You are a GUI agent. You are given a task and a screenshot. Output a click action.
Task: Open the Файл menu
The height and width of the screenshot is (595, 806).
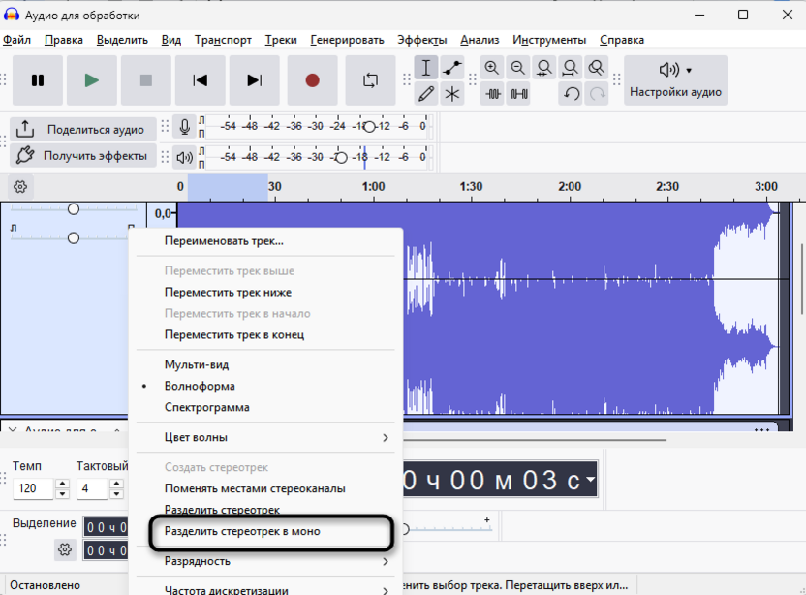[17, 40]
